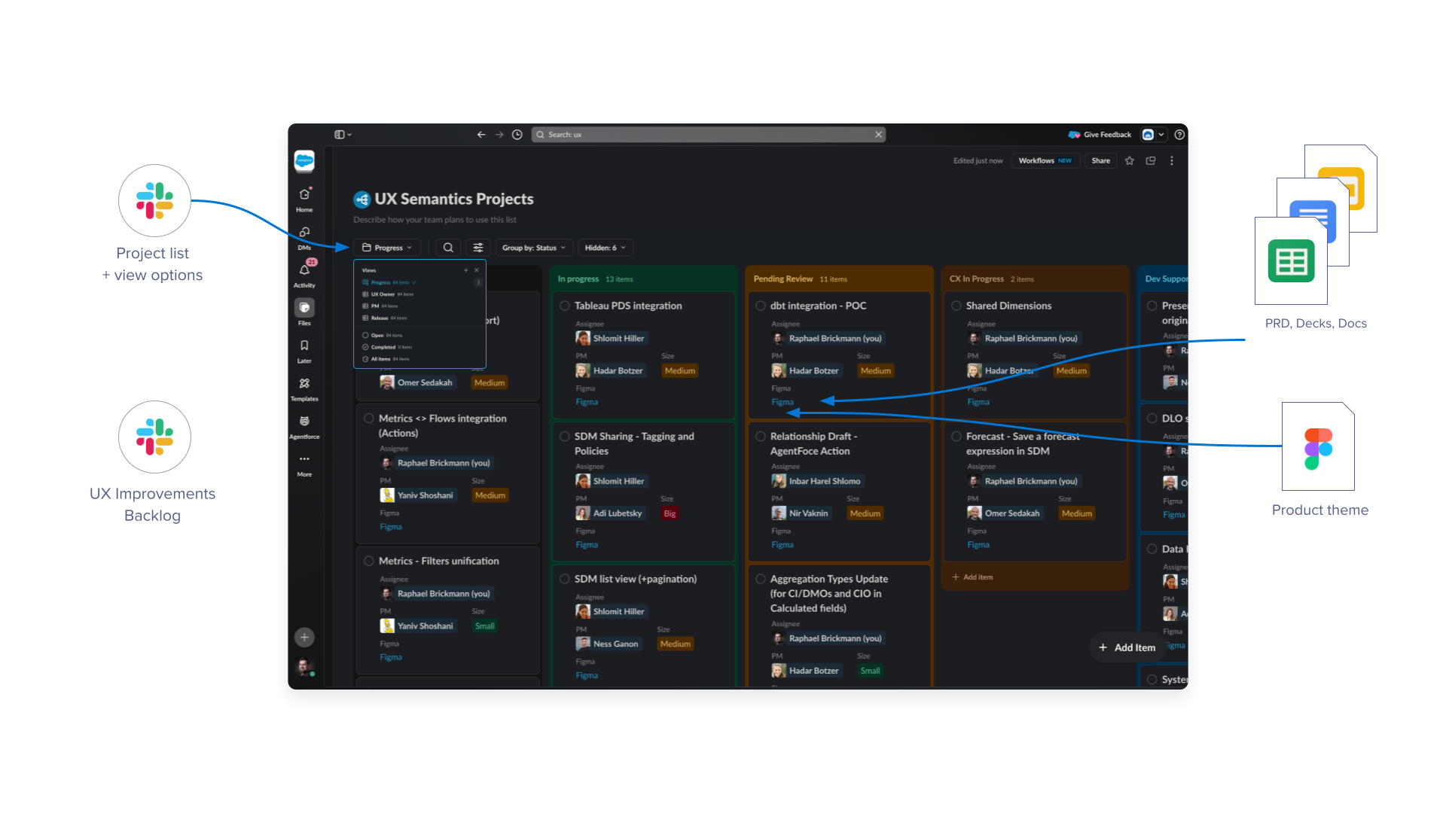Open Activity with the bell icon
Screen dimensions: 1446x813
(304, 276)
